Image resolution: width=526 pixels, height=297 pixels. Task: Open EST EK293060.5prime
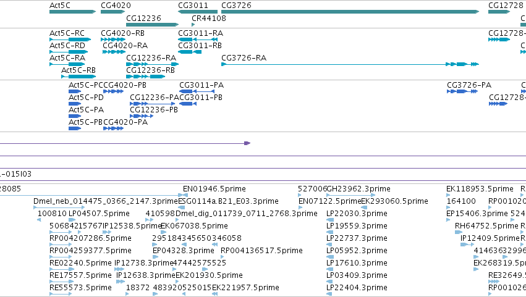[394, 201]
